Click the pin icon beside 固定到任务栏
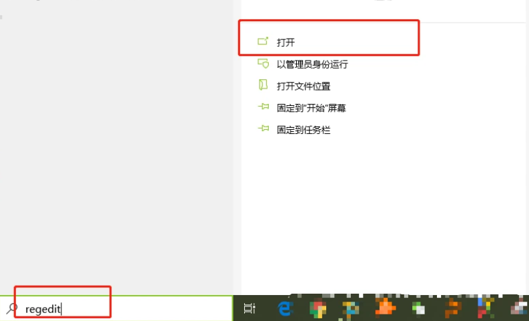The width and height of the screenshot is (529, 321). [263, 129]
